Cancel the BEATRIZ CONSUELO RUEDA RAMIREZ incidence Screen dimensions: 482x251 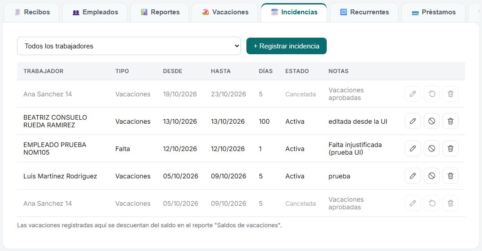tap(432, 121)
